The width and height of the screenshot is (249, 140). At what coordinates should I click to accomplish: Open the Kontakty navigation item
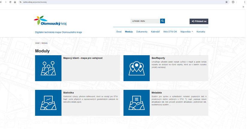click(x=201, y=32)
